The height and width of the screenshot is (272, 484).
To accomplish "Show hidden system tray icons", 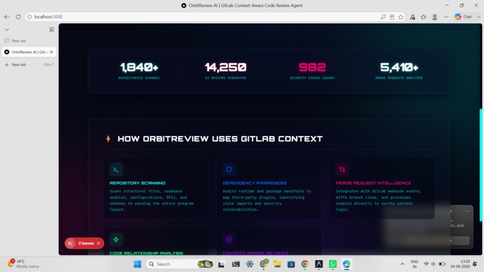I will pyautogui.click(x=402, y=264).
